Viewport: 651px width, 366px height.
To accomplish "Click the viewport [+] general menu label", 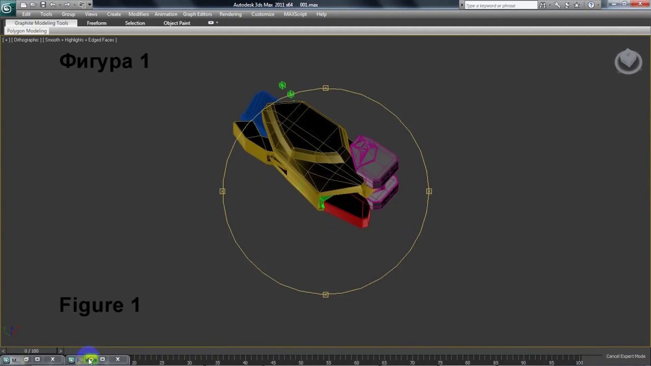I will coord(6,40).
